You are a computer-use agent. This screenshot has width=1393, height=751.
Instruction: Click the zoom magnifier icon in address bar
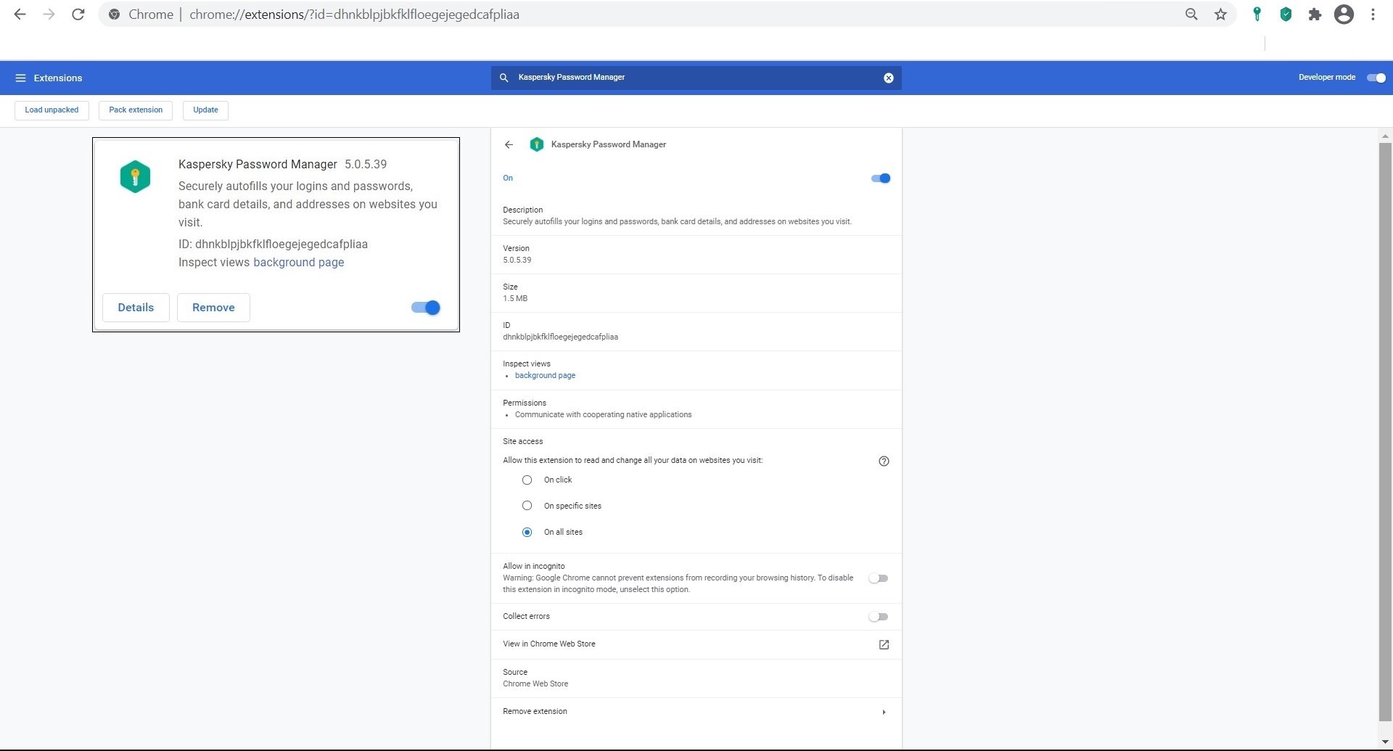1191,15
